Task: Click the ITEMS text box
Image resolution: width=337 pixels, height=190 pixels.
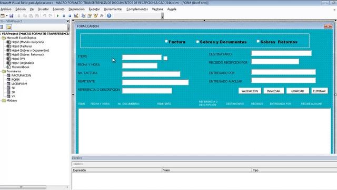Action: tap(142, 58)
